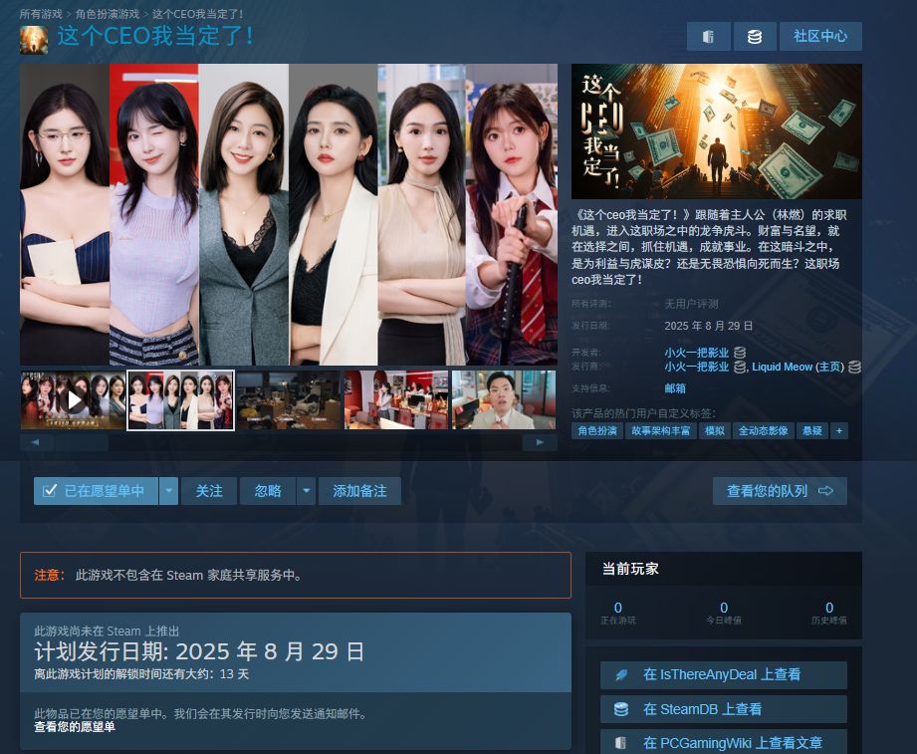Open Liquid Meow 主页 homepage link
This screenshot has height=754, width=917.
(x=829, y=367)
